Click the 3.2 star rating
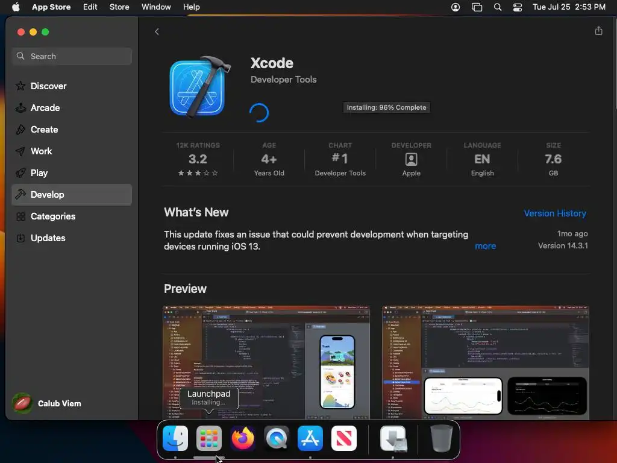617x463 pixels. [x=198, y=159]
